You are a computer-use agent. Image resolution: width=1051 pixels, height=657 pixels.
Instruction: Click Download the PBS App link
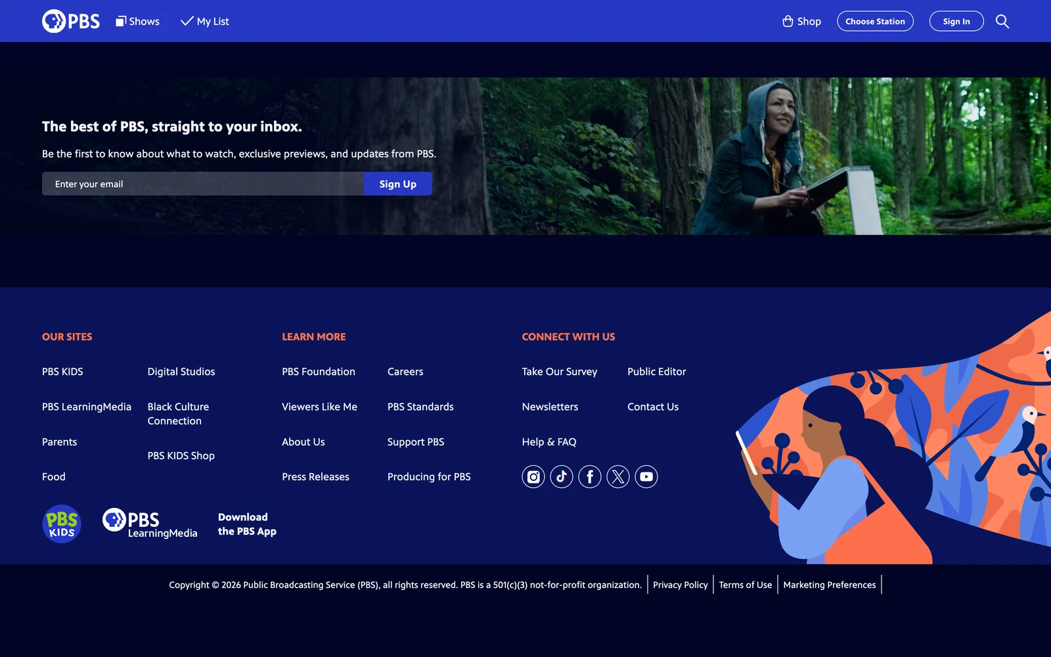pos(247,524)
